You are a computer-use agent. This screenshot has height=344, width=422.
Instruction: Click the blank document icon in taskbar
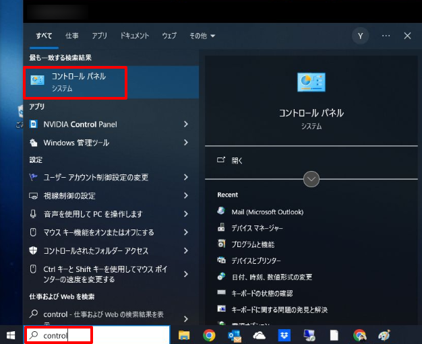[334, 335]
